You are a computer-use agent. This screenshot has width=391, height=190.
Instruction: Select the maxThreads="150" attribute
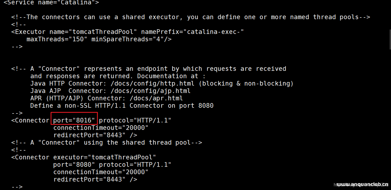click(x=57, y=39)
